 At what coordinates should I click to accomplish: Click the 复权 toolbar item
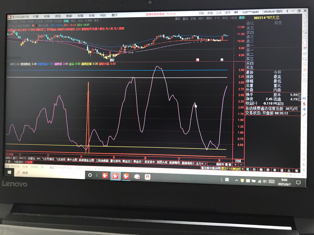click(x=178, y=19)
